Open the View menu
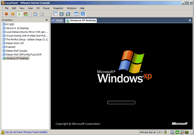194x135 pixels. click(x=22, y=8)
